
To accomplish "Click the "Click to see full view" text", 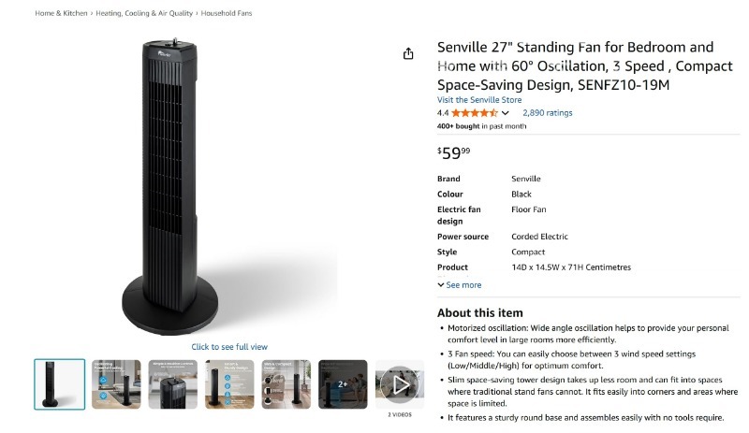I will pyautogui.click(x=229, y=347).
